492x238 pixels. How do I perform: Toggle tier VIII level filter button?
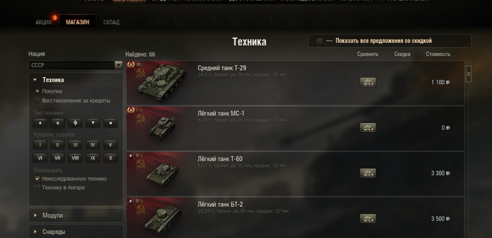[x=75, y=158]
